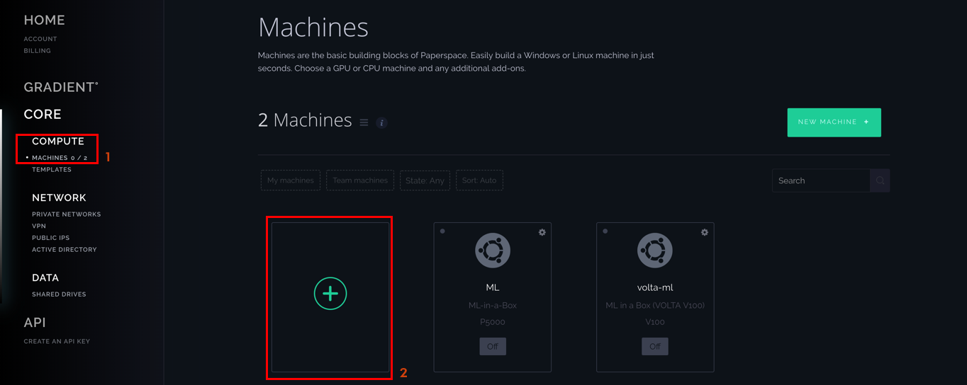Open GRADIENT section in the sidebar
967x385 pixels.
click(61, 87)
